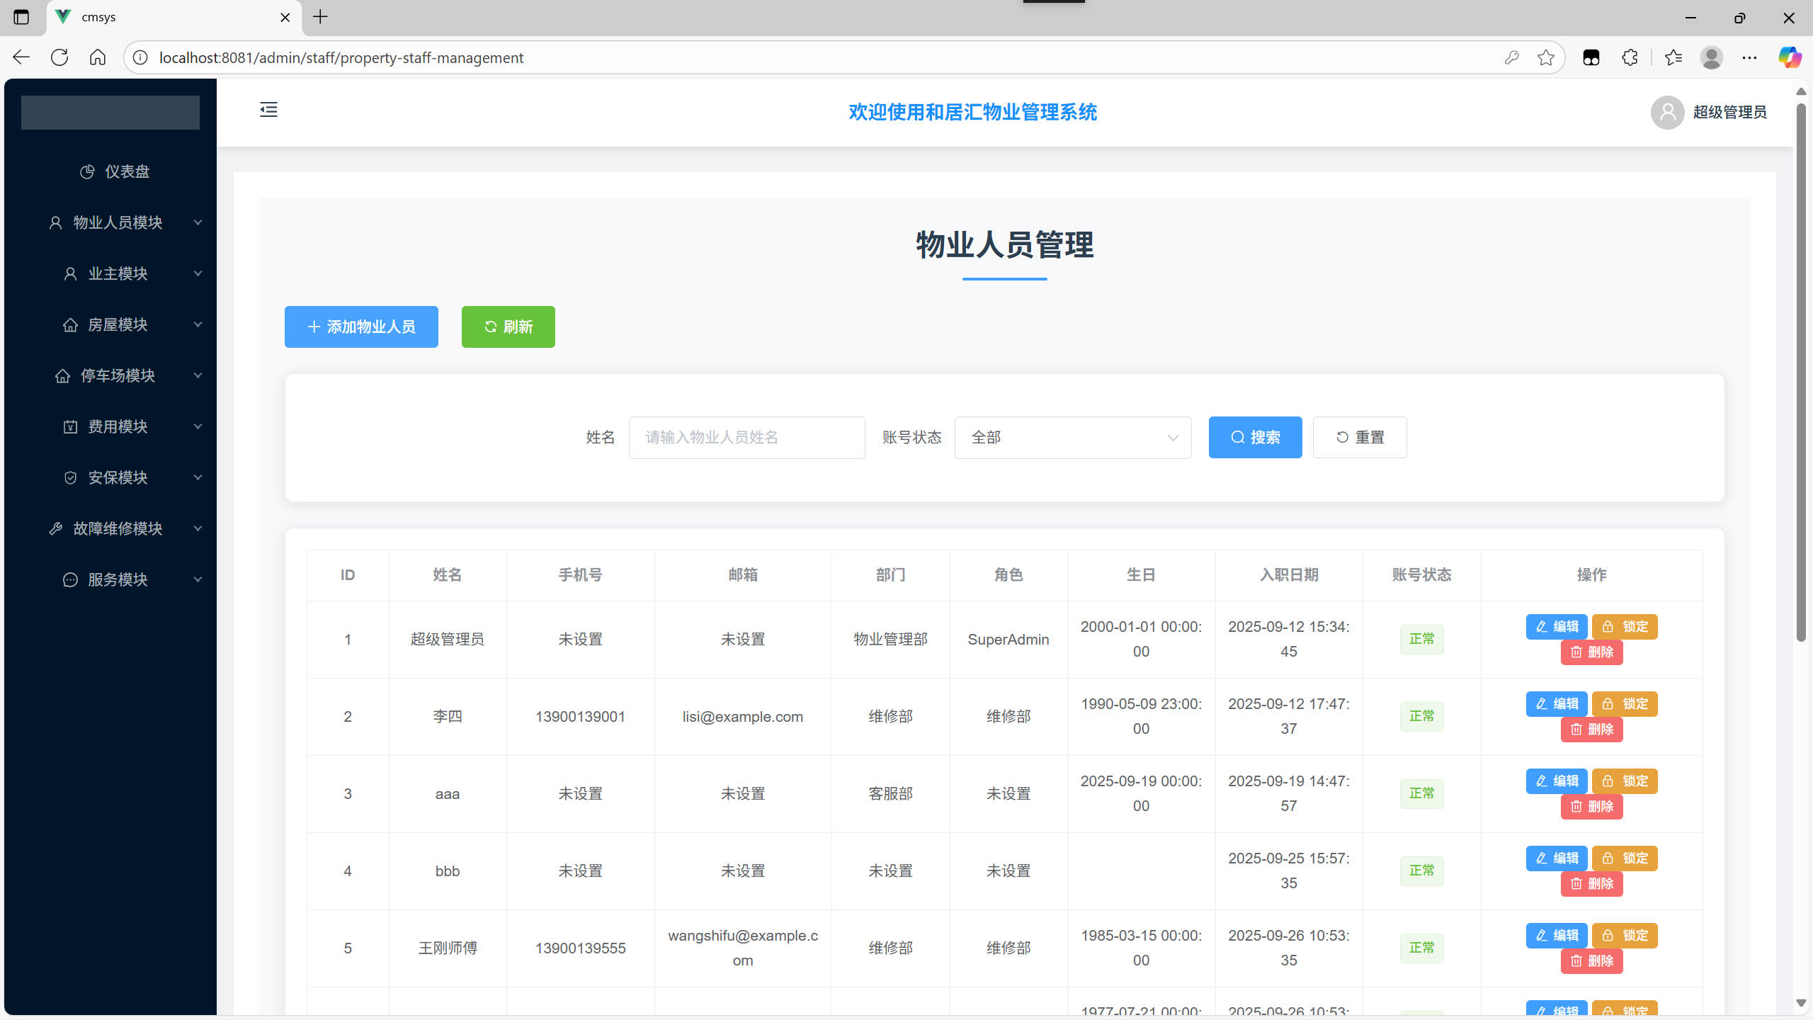Select the shield icon for 安保模块
Image resolution: width=1813 pixels, height=1020 pixels.
click(x=70, y=477)
